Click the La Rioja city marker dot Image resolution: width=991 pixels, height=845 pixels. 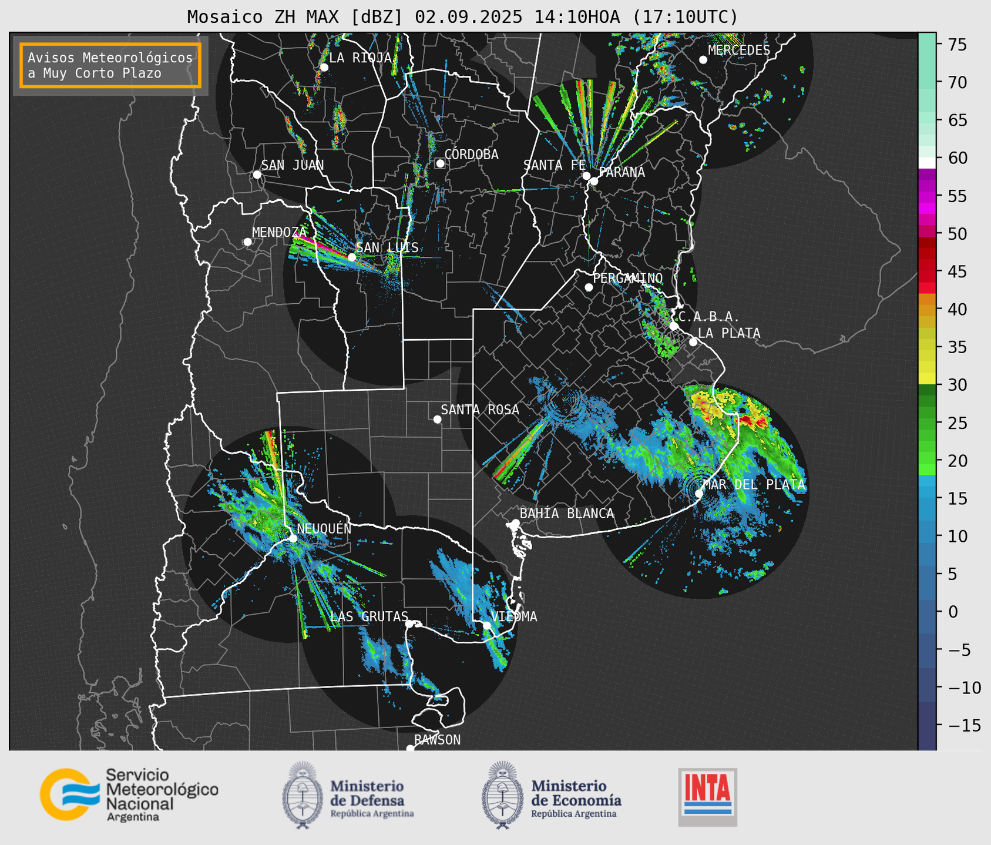[324, 67]
